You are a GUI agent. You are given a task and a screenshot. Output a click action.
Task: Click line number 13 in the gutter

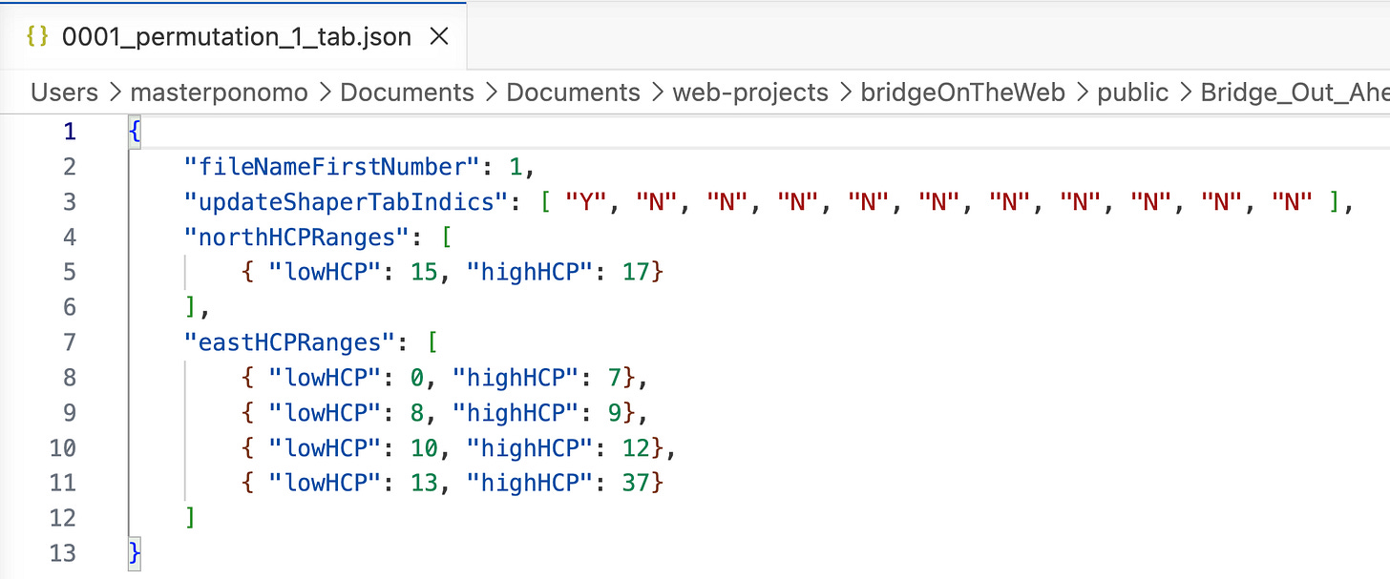tap(62, 553)
